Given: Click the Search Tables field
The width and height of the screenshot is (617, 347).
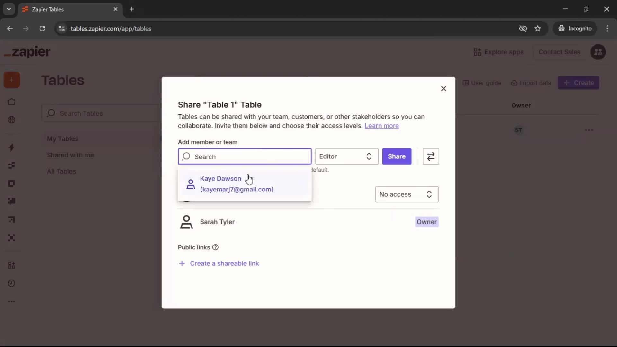Looking at the screenshot, I should (101, 113).
